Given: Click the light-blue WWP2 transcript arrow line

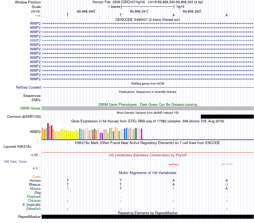Looking at the screenshot, I should tap(148, 40).
